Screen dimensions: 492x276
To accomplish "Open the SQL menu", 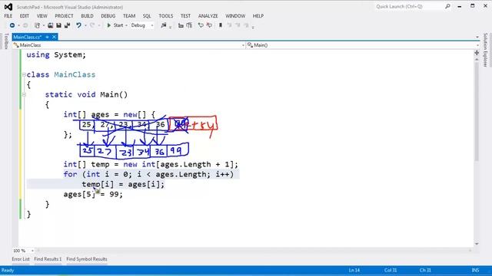I will (147, 16).
